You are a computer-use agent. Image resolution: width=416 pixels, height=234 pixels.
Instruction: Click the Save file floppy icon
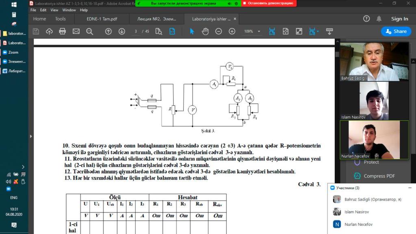click(x=36, y=31)
